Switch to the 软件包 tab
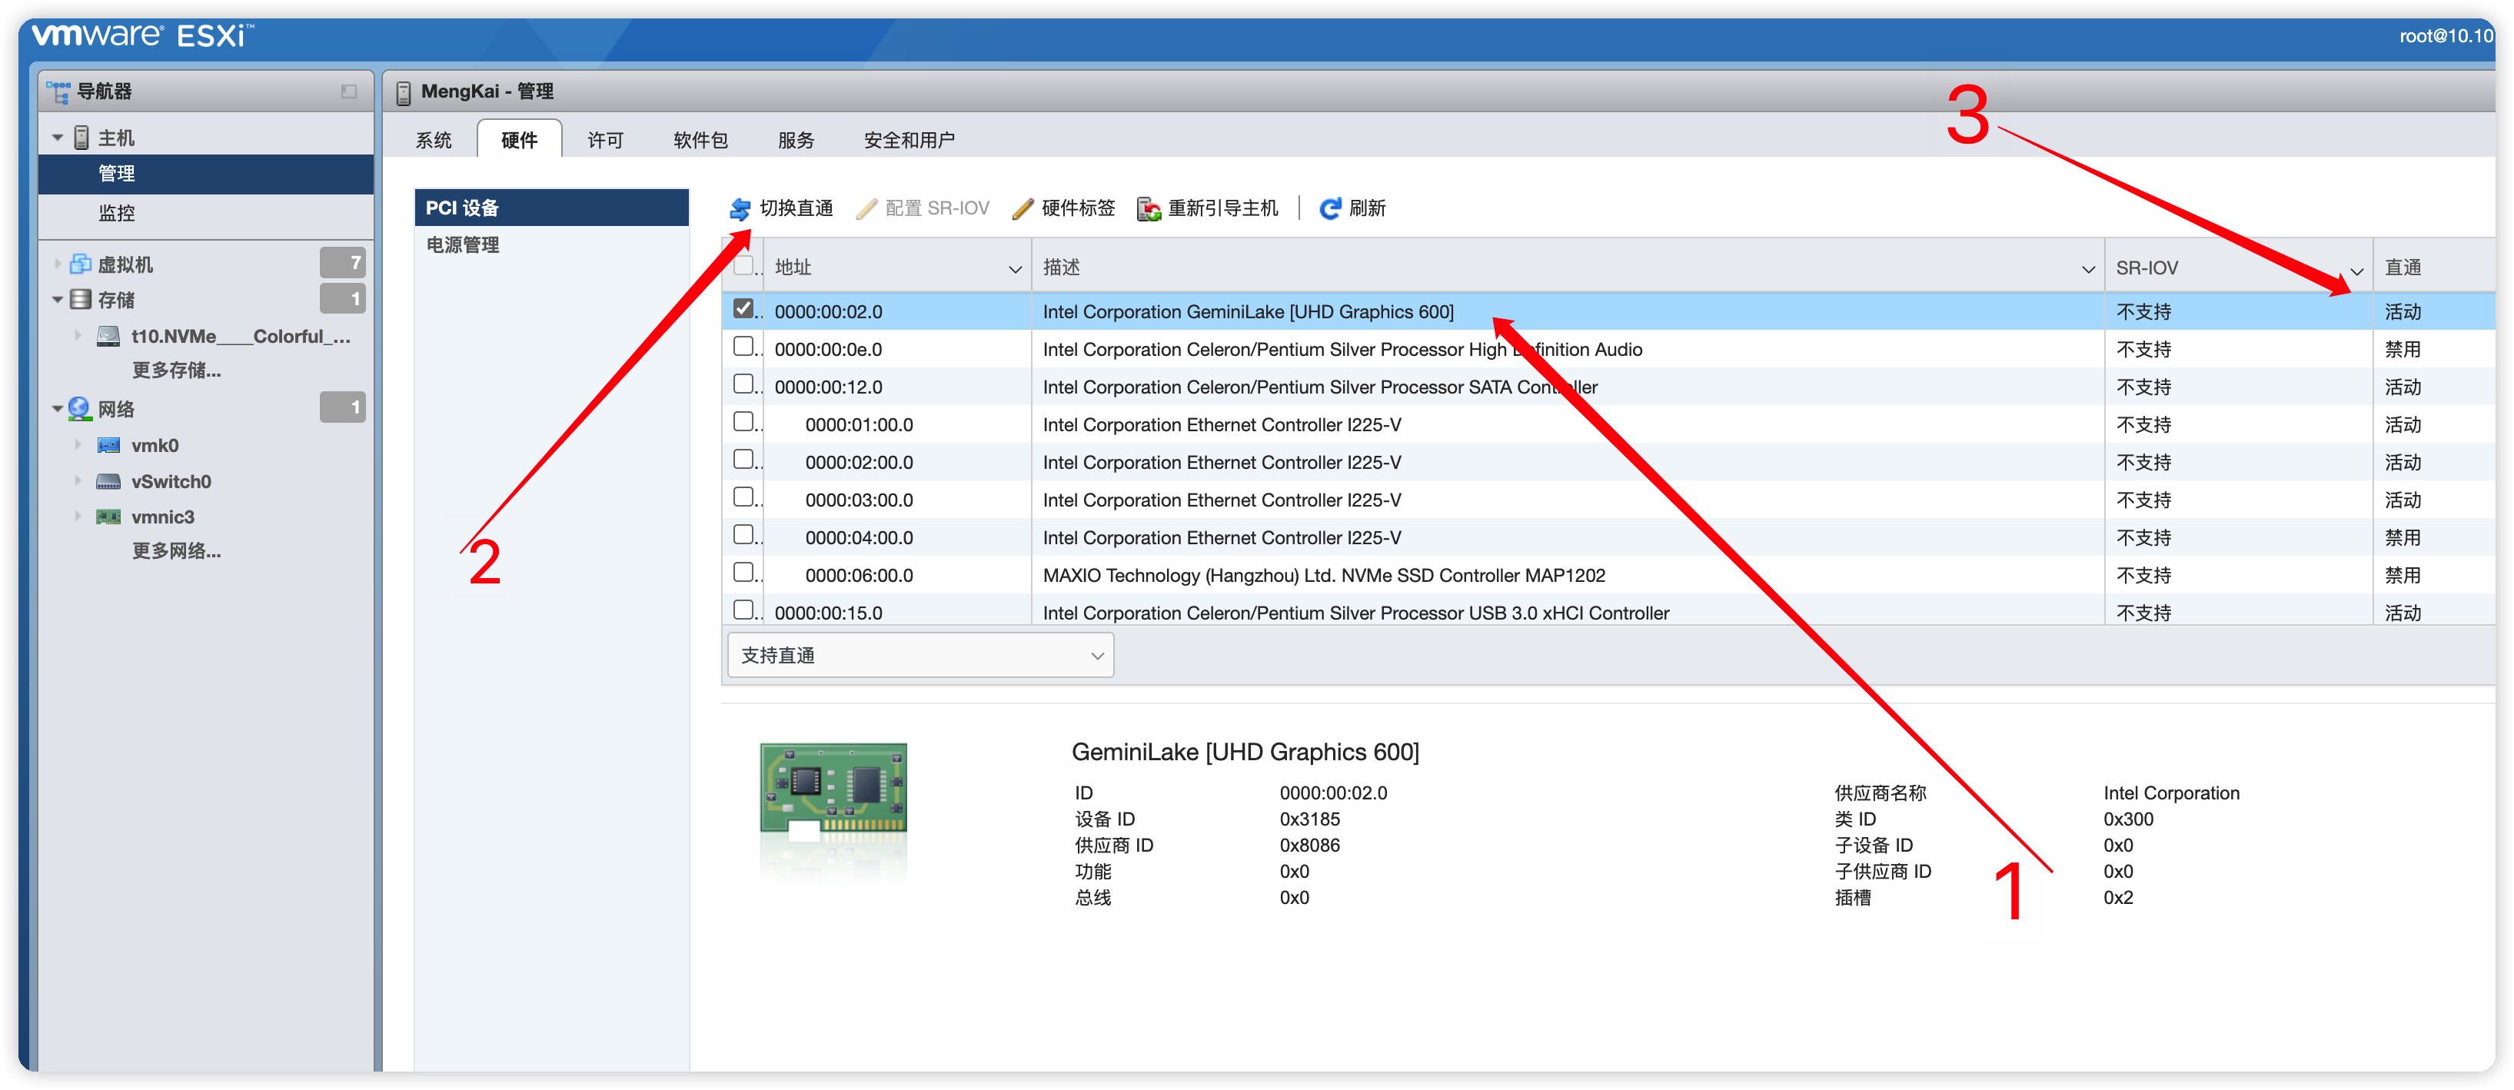The height and width of the screenshot is (1090, 2514). [x=700, y=140]
